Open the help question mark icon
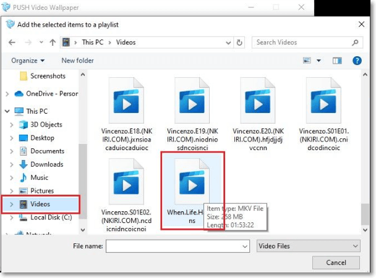Image resolution: width=376 pixels, height=278 pixels. coord(357,61)
